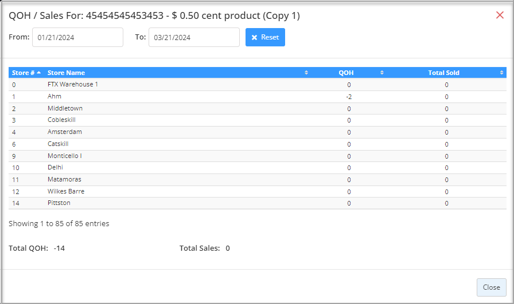Click the From date input field
Screen dimensions: 514x304
(x=77, y=37)
